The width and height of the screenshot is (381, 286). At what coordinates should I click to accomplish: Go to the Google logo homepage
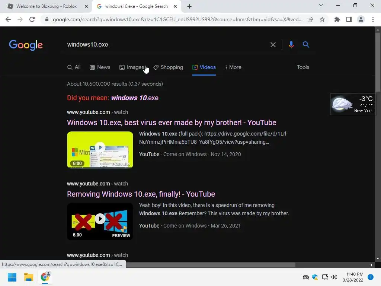click(26, 45)
